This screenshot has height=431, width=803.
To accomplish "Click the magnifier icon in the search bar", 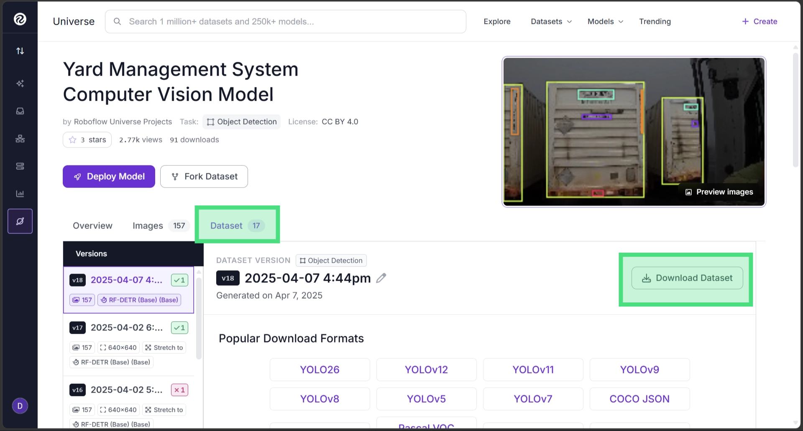I will coord(118,21).
